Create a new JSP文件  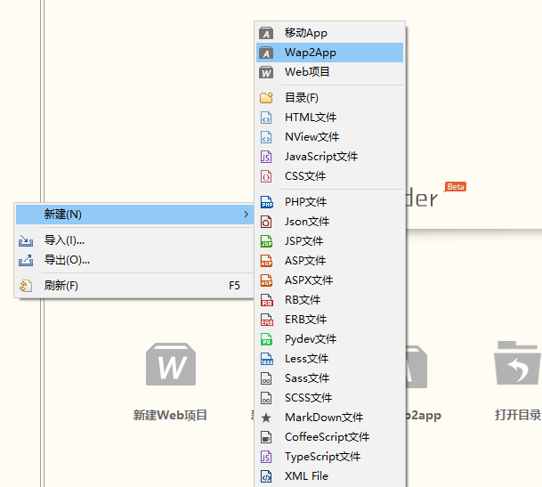click(330, 241)
